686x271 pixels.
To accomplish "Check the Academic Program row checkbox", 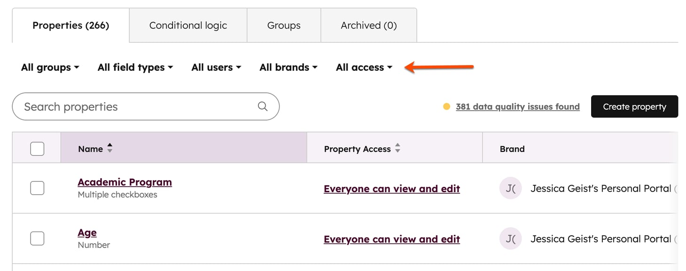I will (x=37, y=188).
